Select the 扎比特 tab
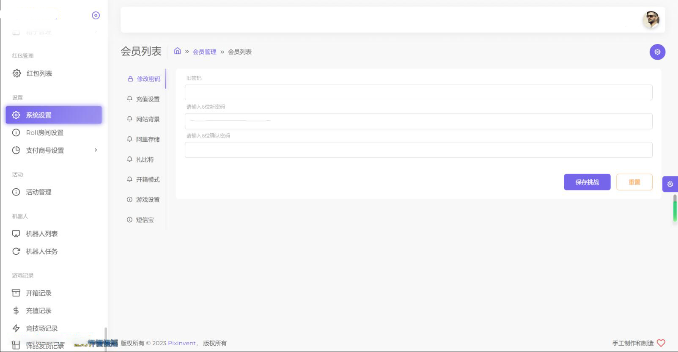The width and height of the screenshot is (678, 352). pyautogui.click(x=144, y=159)
